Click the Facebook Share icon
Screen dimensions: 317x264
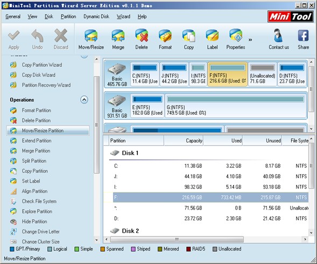tap(303, 36)
